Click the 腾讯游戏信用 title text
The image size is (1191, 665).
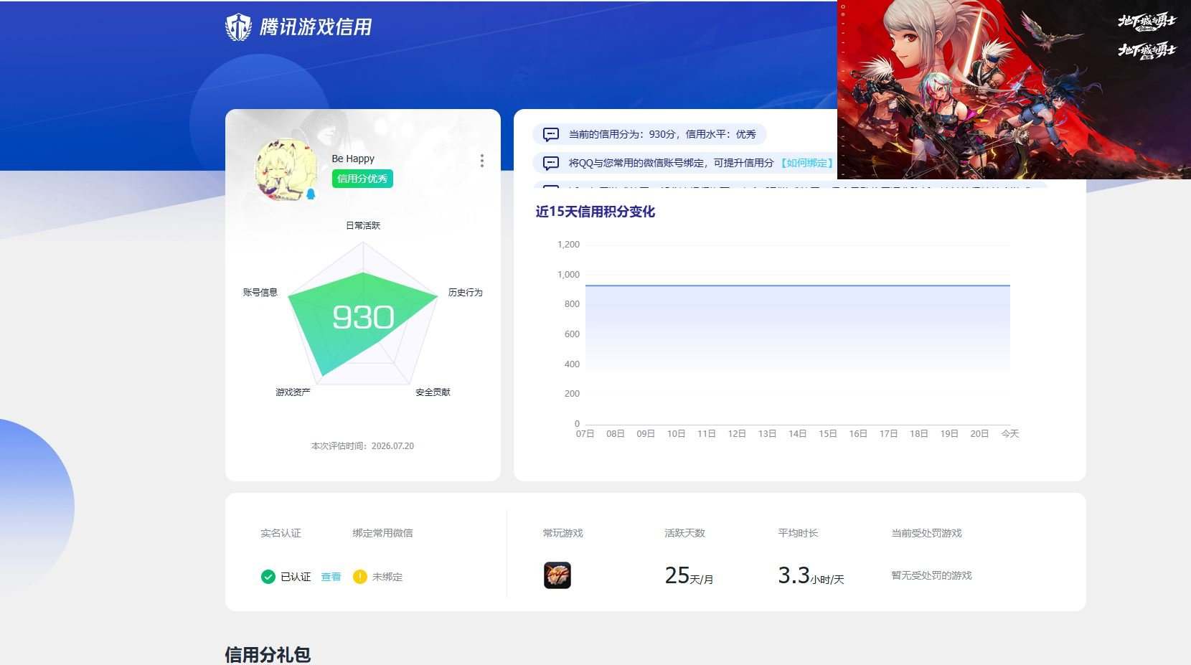coord(316,27)
